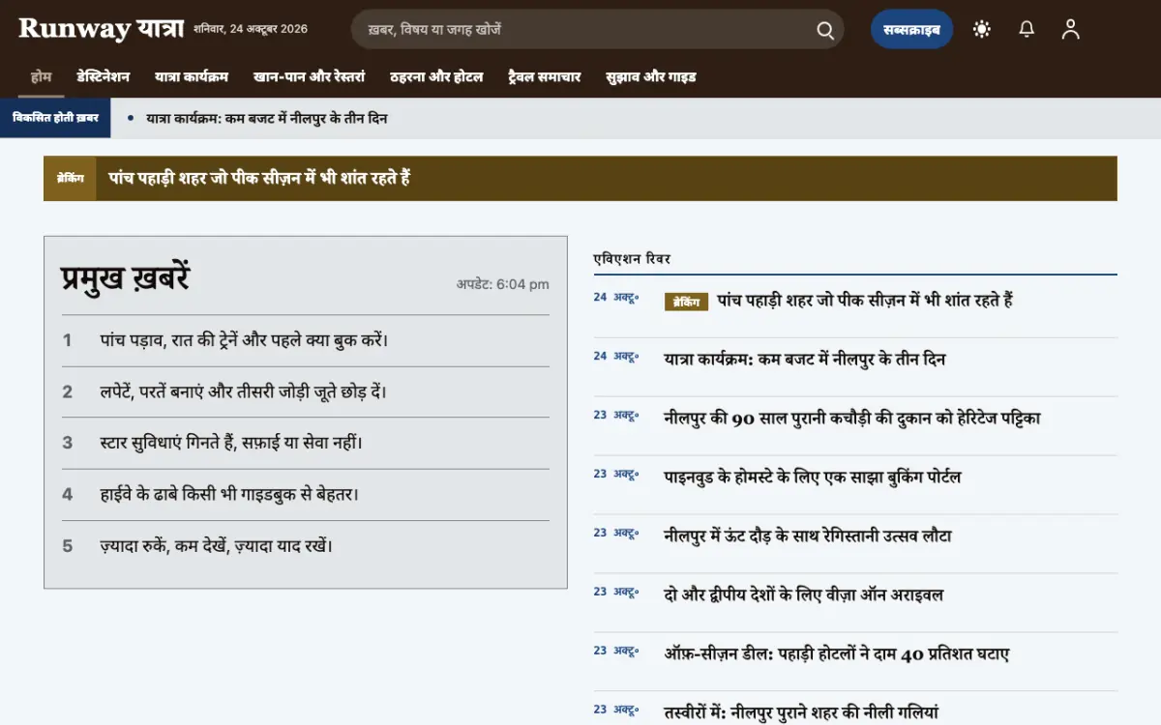
Task: Focus the ख़बर, विषय या जगह खोजें search field
Action: pos(597,30)
